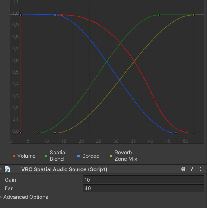Select the green key on the bottom axis
This screenshot has height=208, width=207.
[x=38, y=133]
